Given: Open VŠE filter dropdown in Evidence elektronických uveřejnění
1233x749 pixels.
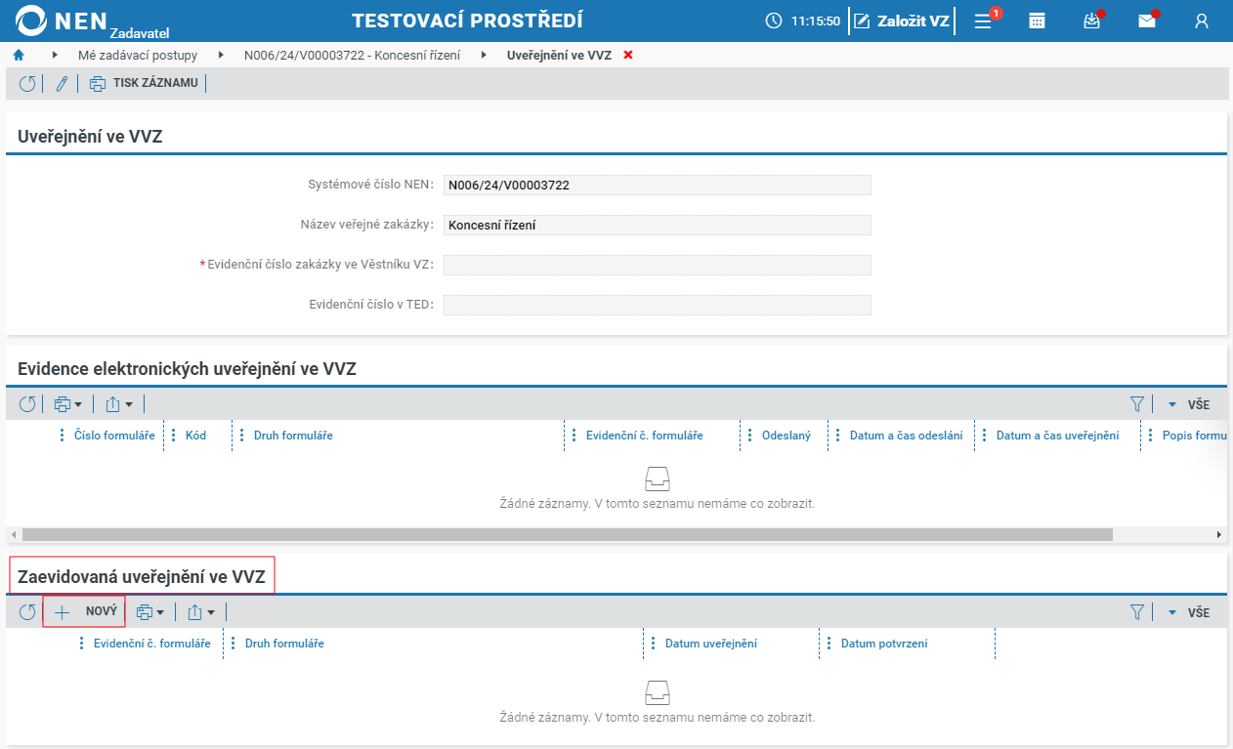Looking at the screenshot, I should [1189, 404].
